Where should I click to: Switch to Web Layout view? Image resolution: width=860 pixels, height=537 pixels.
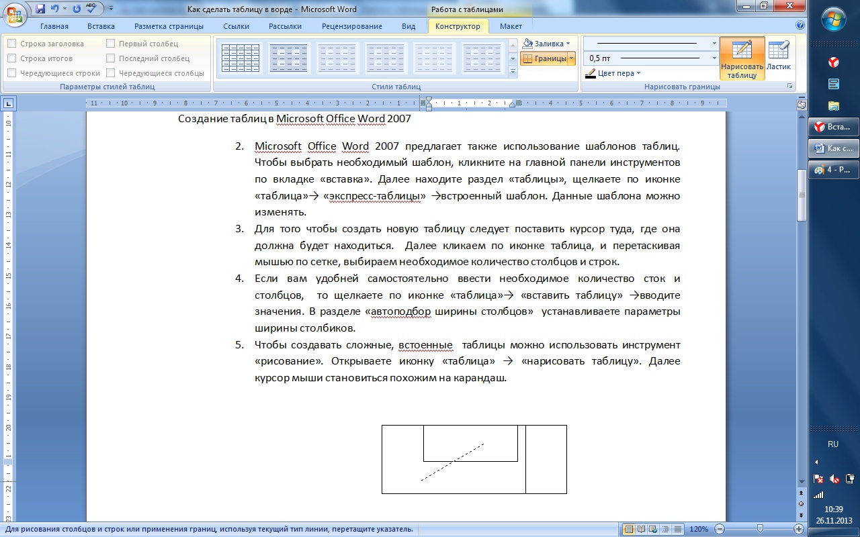tap(654, 529)
